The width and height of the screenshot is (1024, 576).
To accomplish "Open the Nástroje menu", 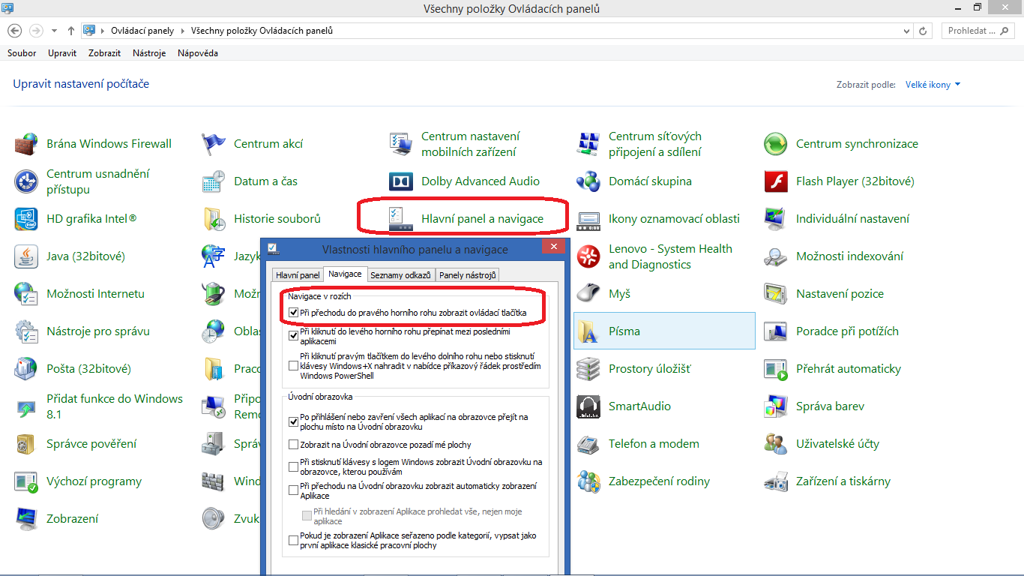I will 149,53.
